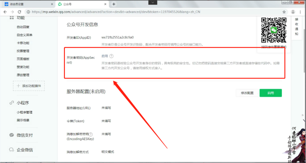Open 自动回复 in the sidebar
Viewport: 306px width, 163px height.
coord(23,27)
